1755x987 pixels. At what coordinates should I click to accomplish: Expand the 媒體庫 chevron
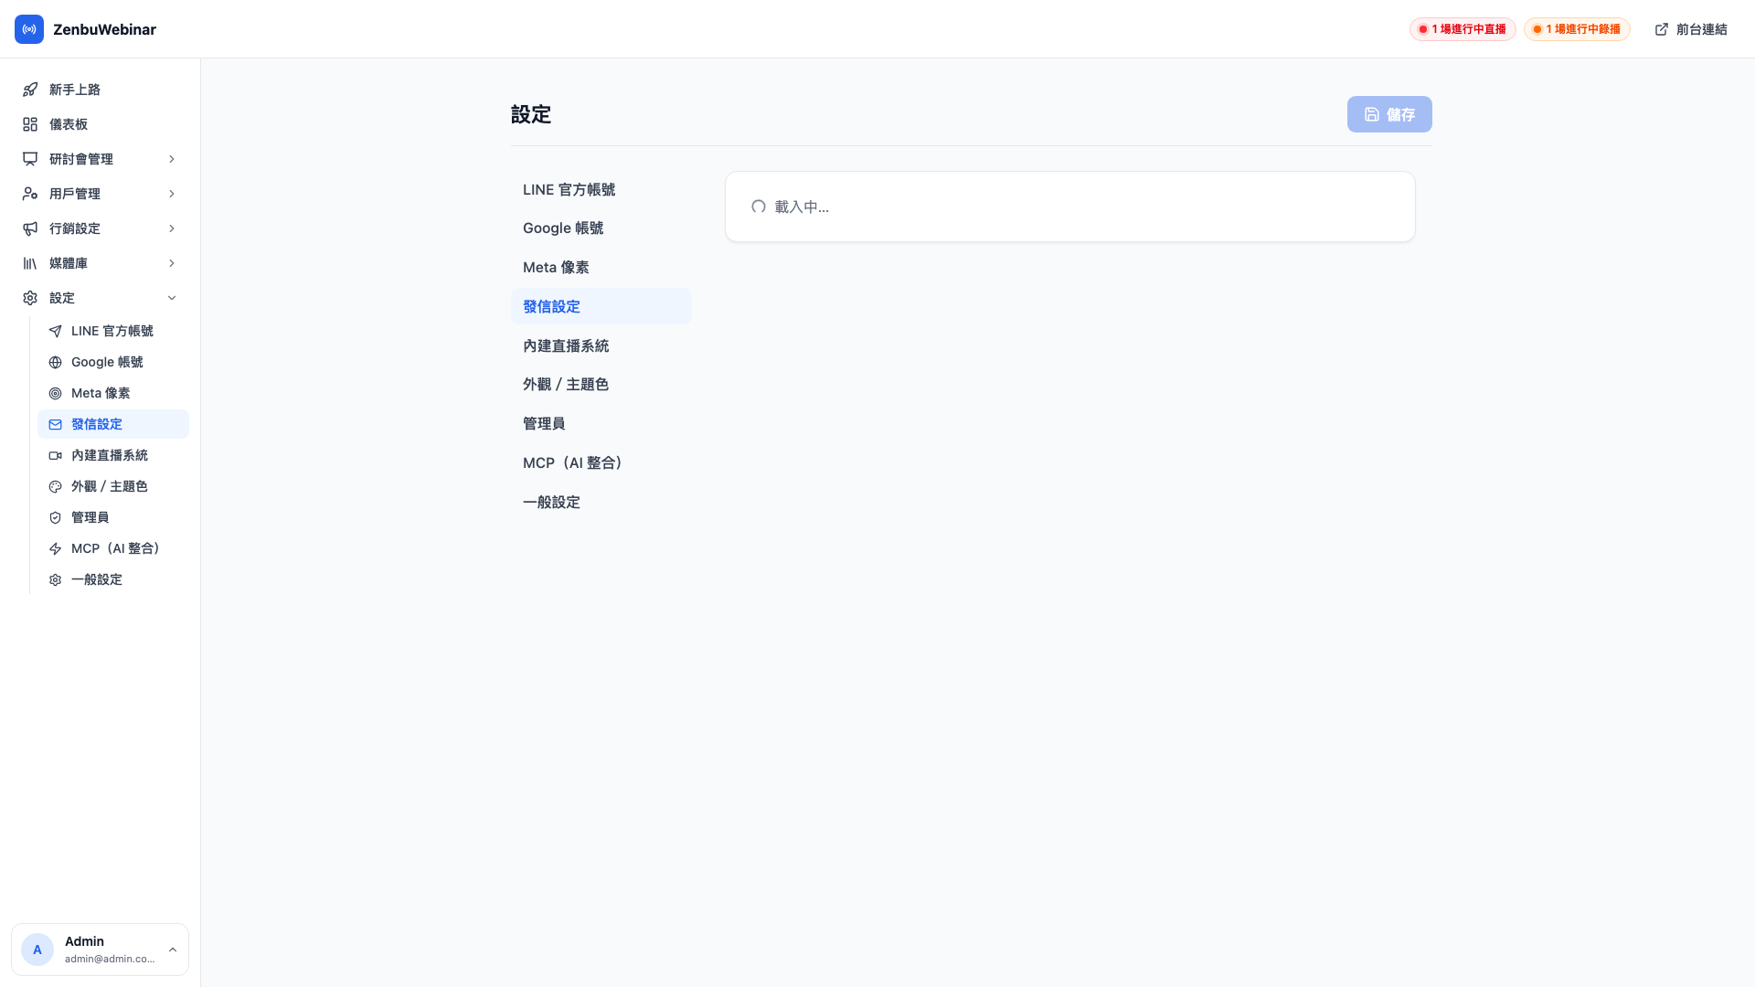click(172, 263)
